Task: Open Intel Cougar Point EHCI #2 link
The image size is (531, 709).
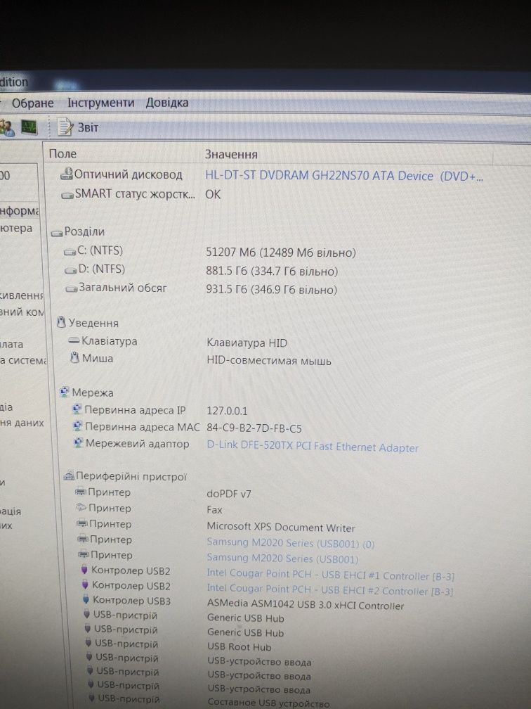Action: 330,589
